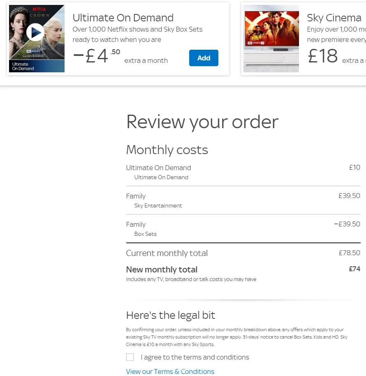This screenshot has height=376, width=366.
Task: Click the 'Here's the legal bit' heading
Action: click(171, 315)
